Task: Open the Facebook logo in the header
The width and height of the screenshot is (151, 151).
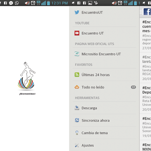Action: (x=147, y=12)
